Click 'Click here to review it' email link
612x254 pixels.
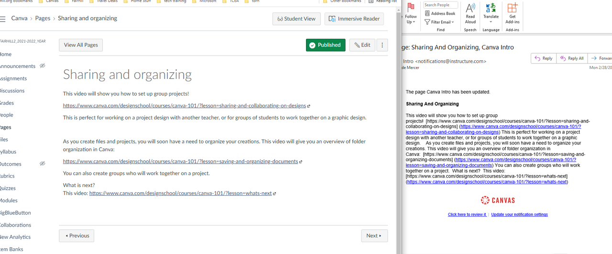467,215
